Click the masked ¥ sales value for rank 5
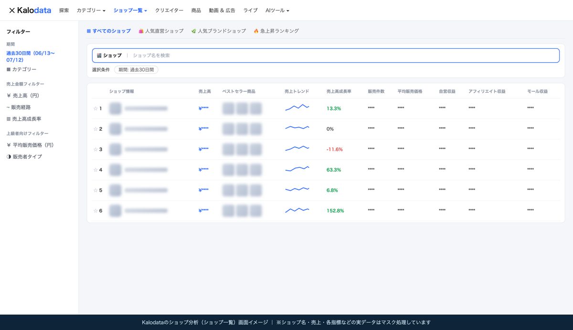The height and width of the screenshot is (330, 573). pyautogui.click(x=203, y=190)
